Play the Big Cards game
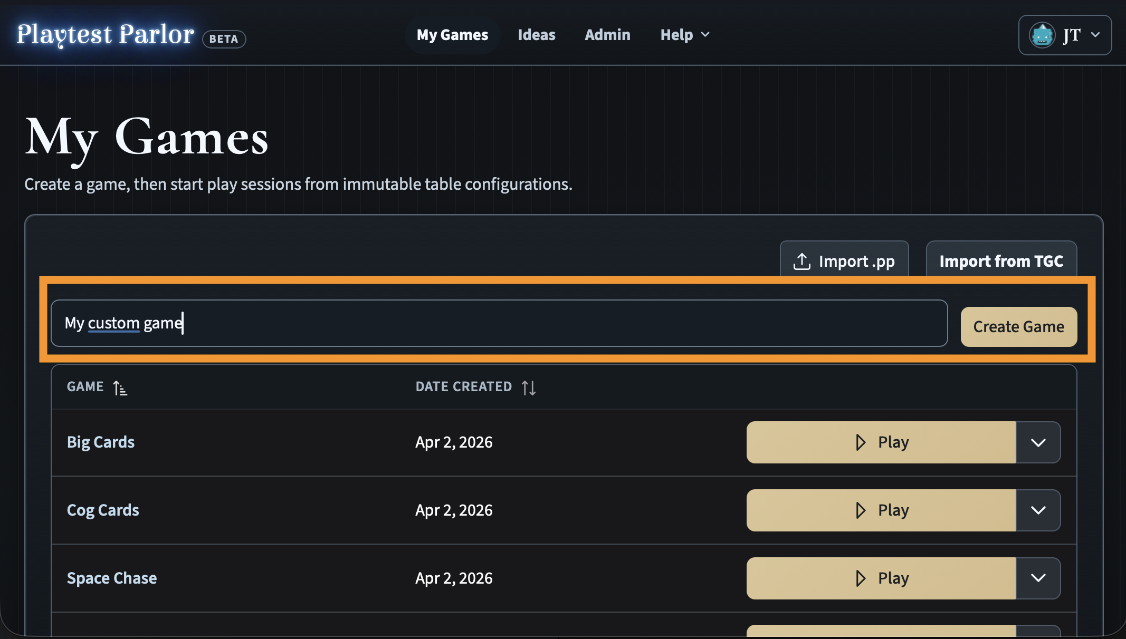 [x=881, y=442]
